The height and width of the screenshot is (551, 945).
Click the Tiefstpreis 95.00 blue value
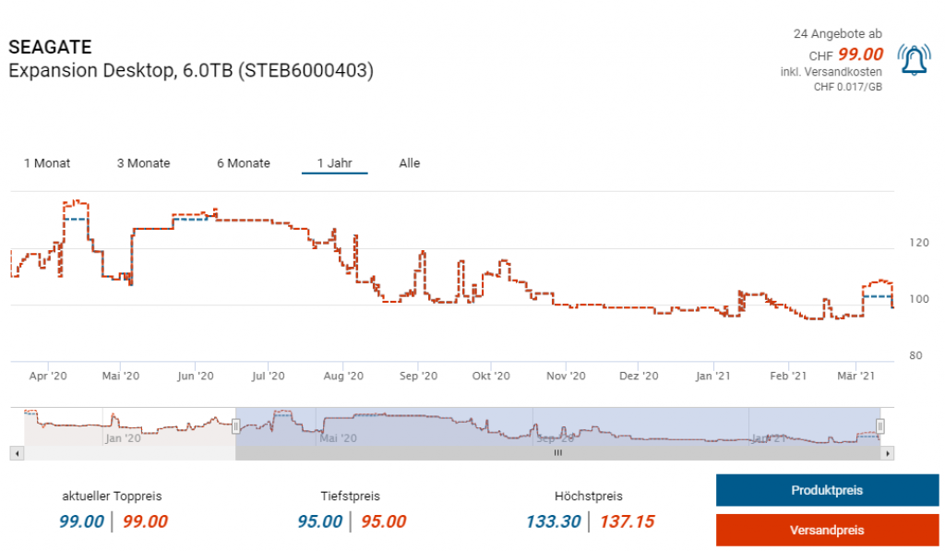(x=319, y=521)
